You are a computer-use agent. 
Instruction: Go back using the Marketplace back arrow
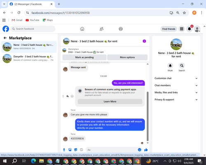coord(5,38)
